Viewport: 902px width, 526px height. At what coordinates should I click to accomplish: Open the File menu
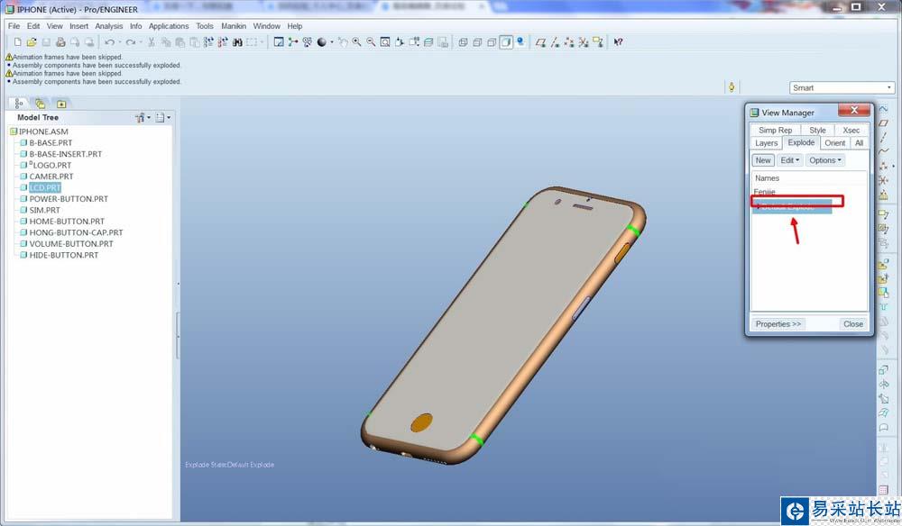[x=14, y=26]
